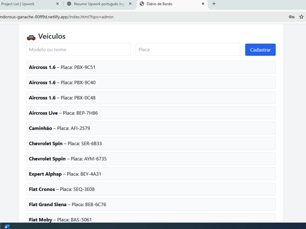This screenshot has height=229, width=306.
Task: Select Chevrolet Spin row SER-6B33
Action: [151, 143]
